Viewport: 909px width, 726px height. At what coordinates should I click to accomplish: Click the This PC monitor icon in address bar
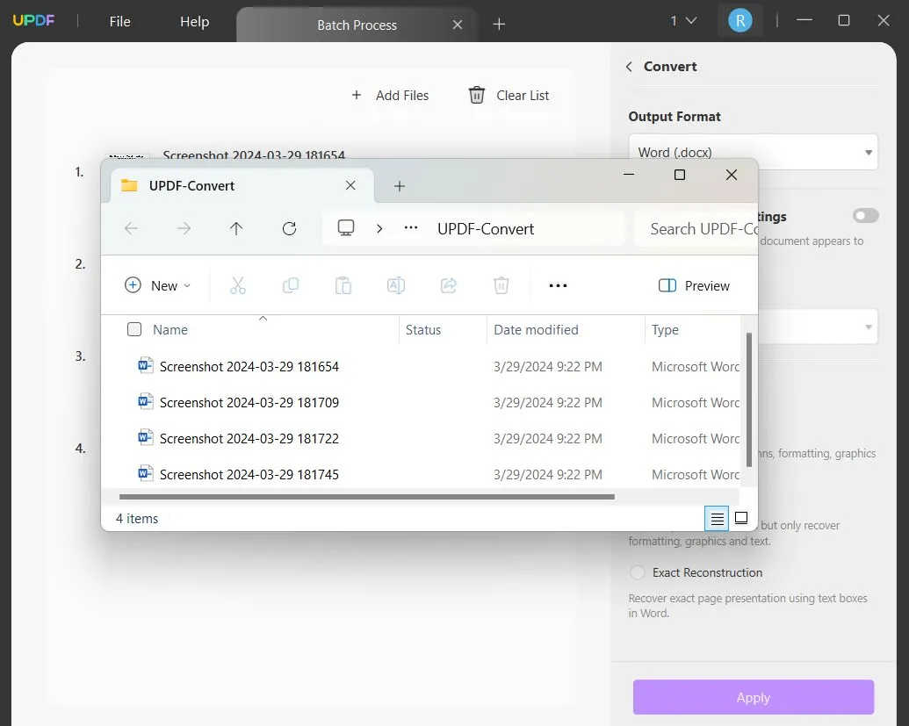[346, 227]
